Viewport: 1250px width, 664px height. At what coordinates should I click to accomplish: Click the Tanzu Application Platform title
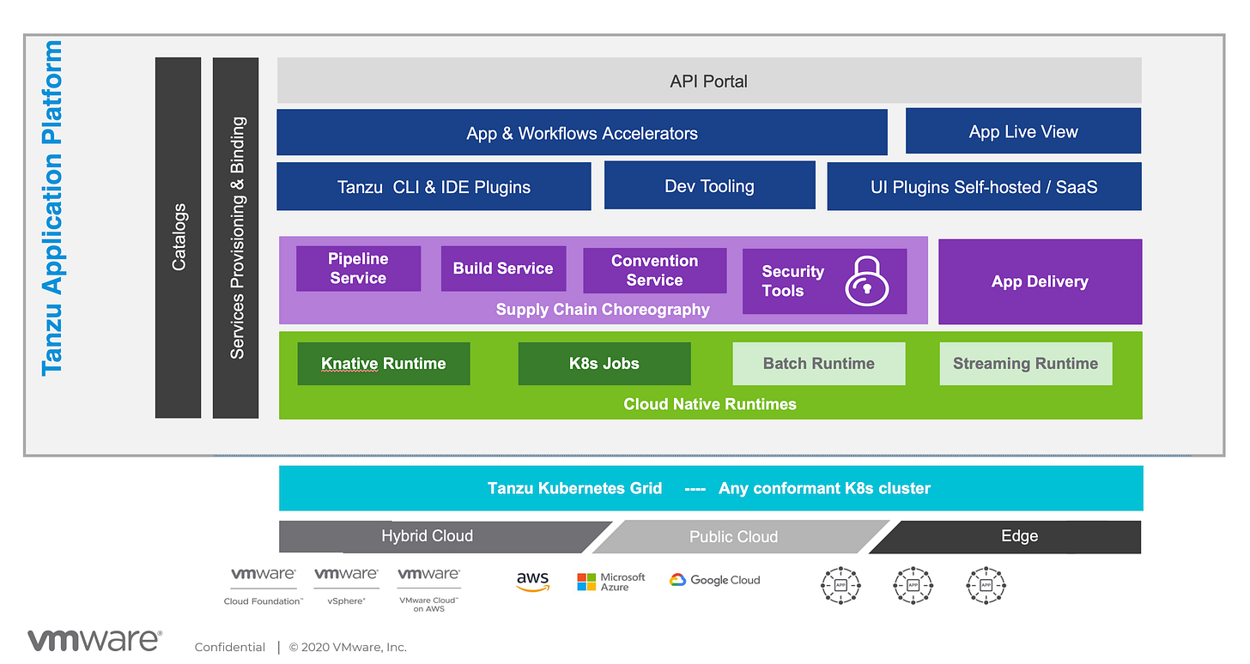(52, 208)
